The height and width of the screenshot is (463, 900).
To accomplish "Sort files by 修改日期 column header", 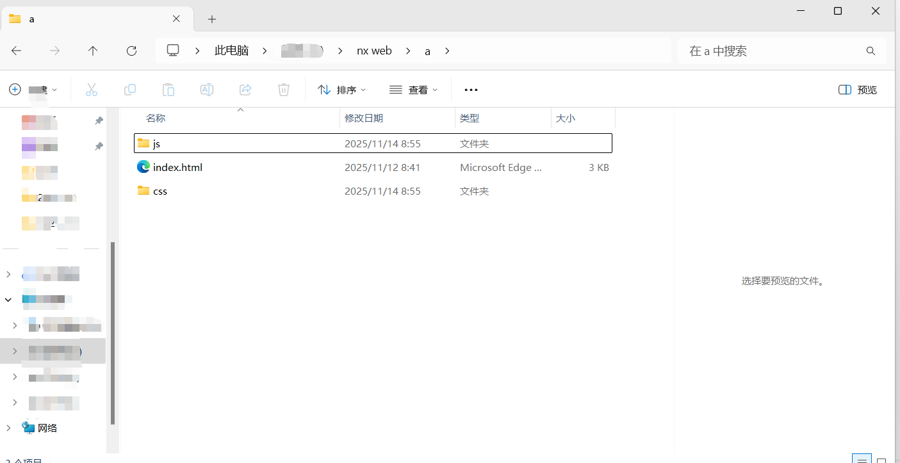I will coord(364,118).
